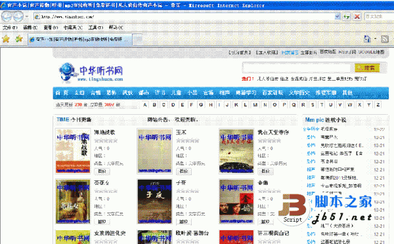Click the small button under 玉米 details
Viewport: 394px width, 244px height.
(x=184, y=171)
